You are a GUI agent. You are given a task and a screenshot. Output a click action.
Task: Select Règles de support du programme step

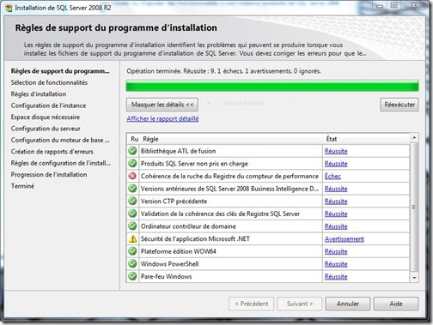coord(60,71)
